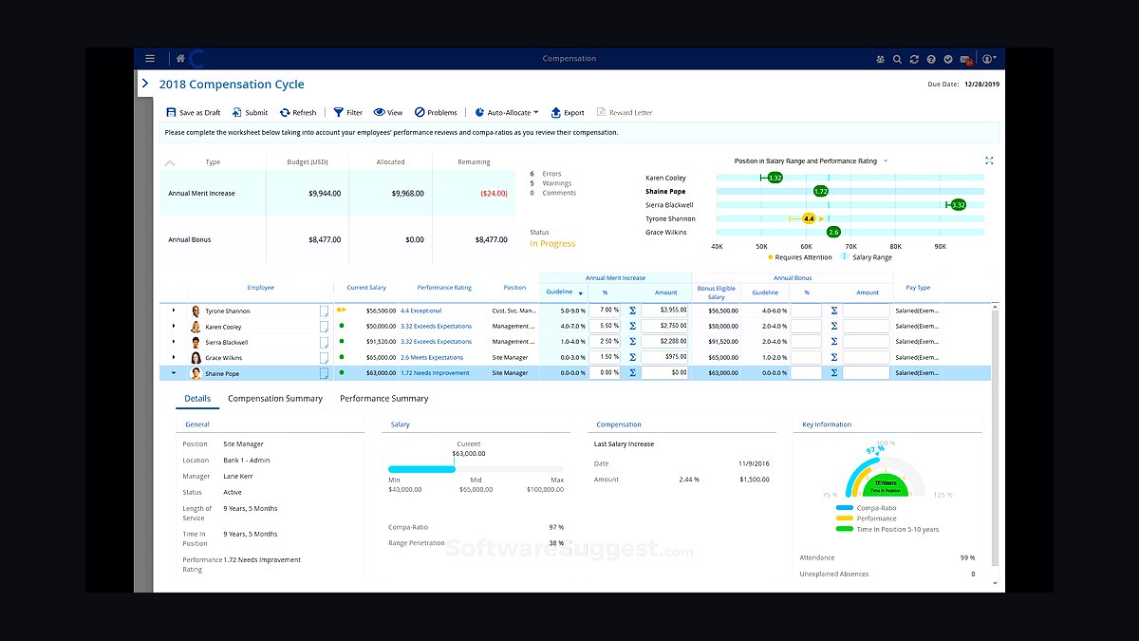Image resolution: width=1139 pixels, height=641 pixels.
Task: Open Grace Wilkins' note icon
Action: [325, 358]
